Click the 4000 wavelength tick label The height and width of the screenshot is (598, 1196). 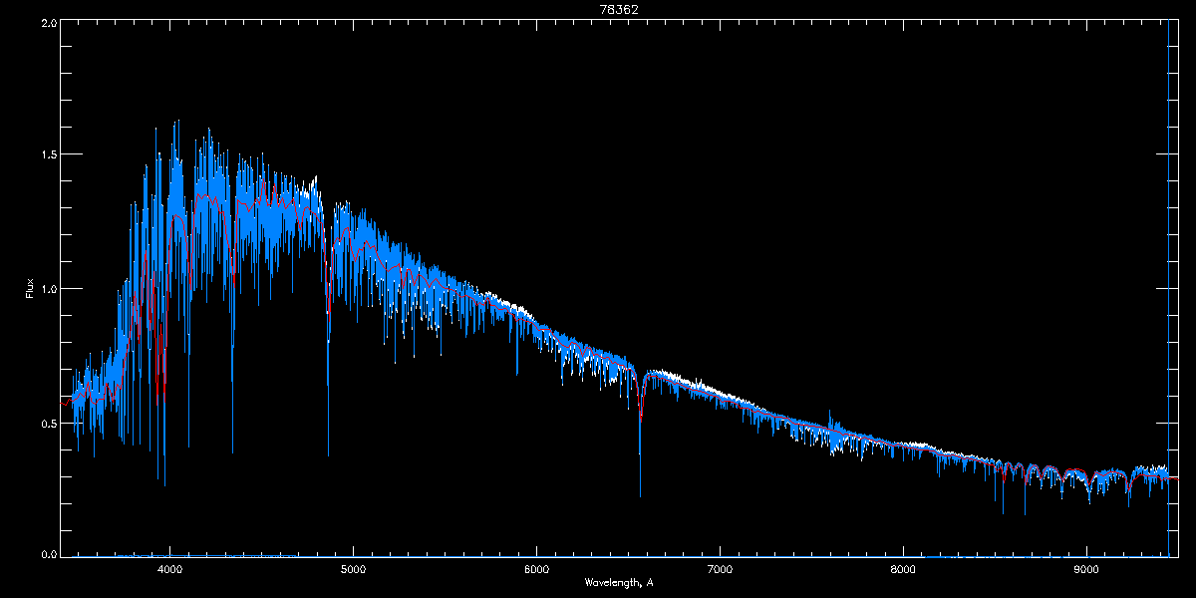(169, 569)
